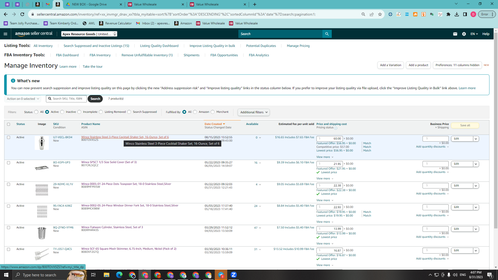Viewport: 498px width, 280px height.
Task: Open the Gmail Inbox bookmark
Action: (153, 23)
